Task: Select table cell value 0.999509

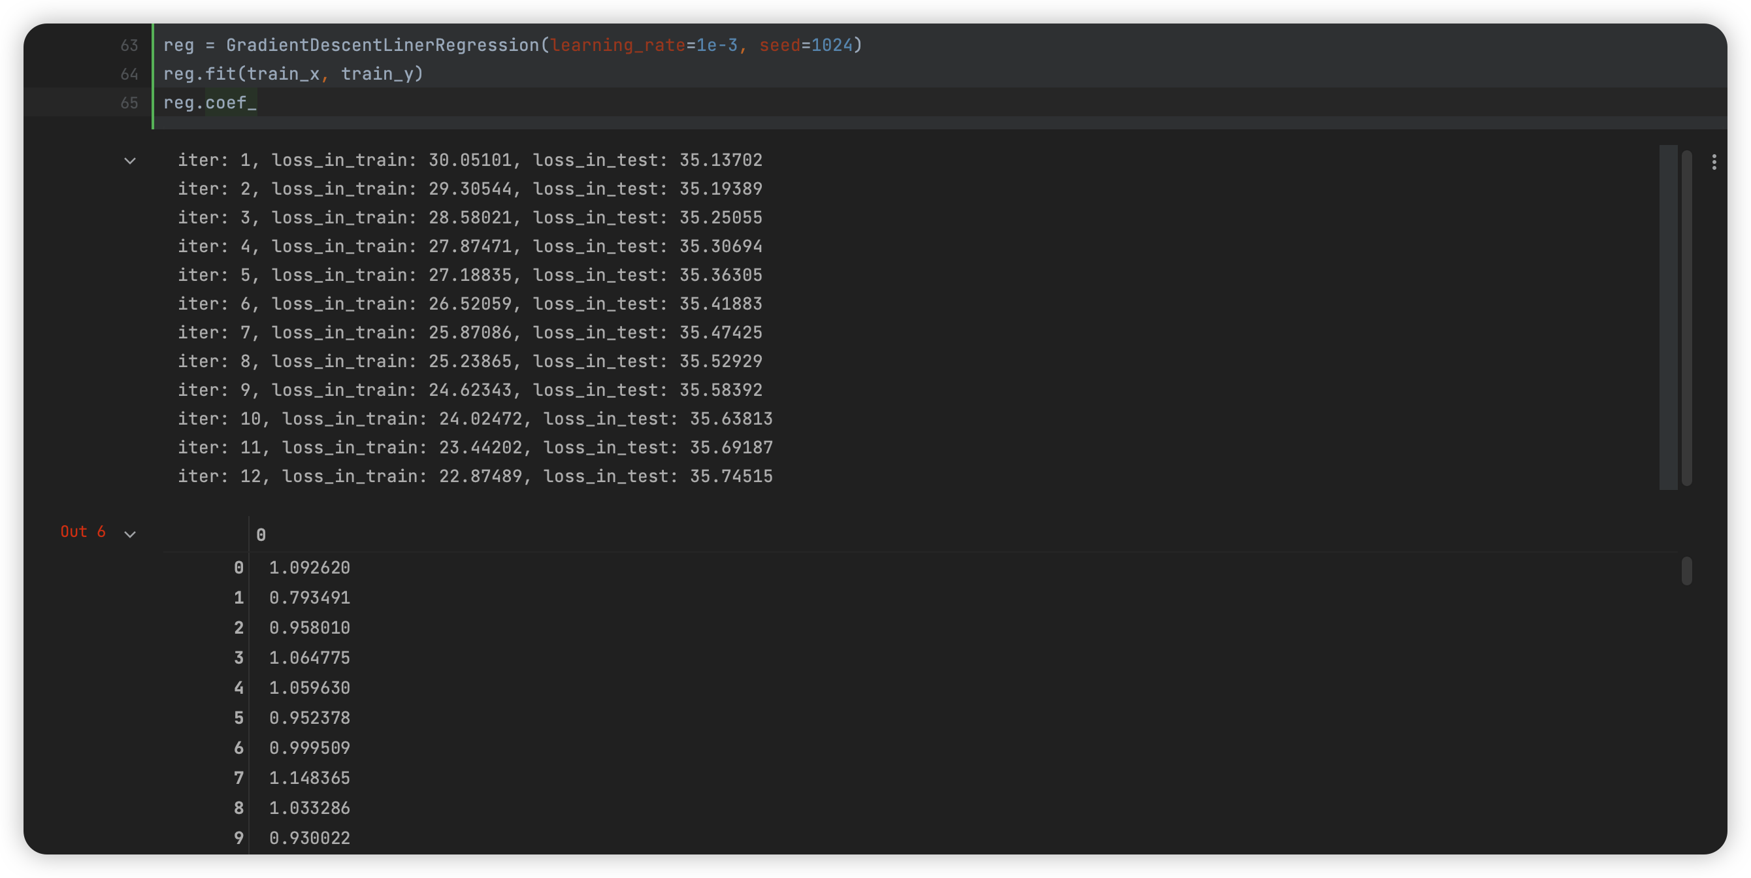Action: click(x=309, y=747)
